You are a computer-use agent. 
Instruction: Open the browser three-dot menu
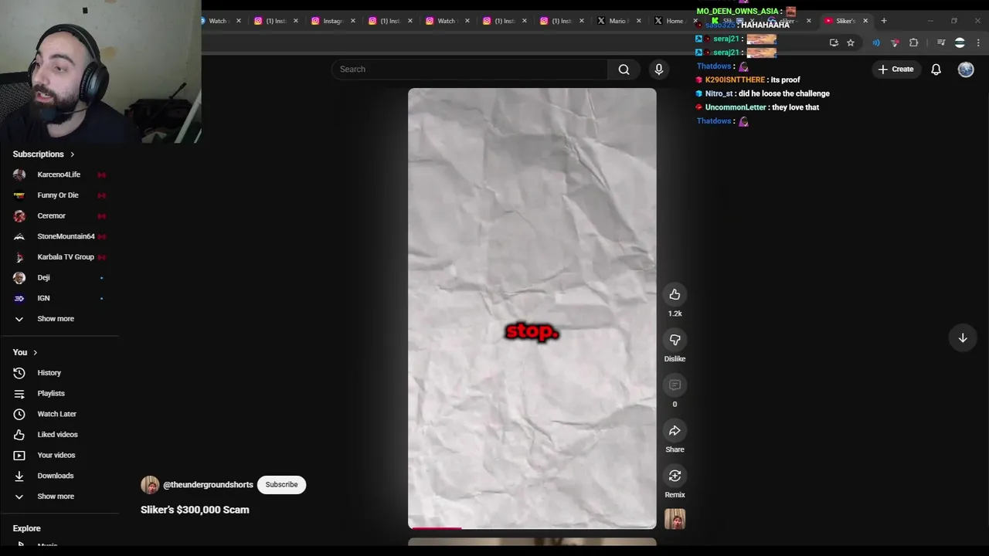978,43
